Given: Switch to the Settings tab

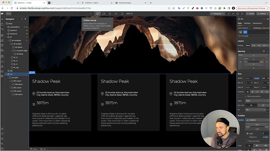Looking at the screenshot, I should point(247,23).
